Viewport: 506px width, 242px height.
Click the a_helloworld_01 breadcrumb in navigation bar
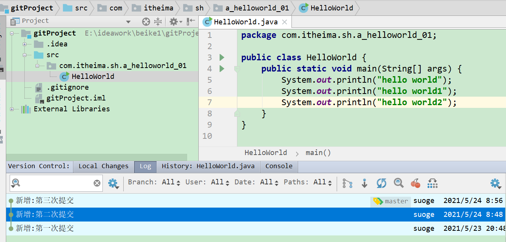256,8
